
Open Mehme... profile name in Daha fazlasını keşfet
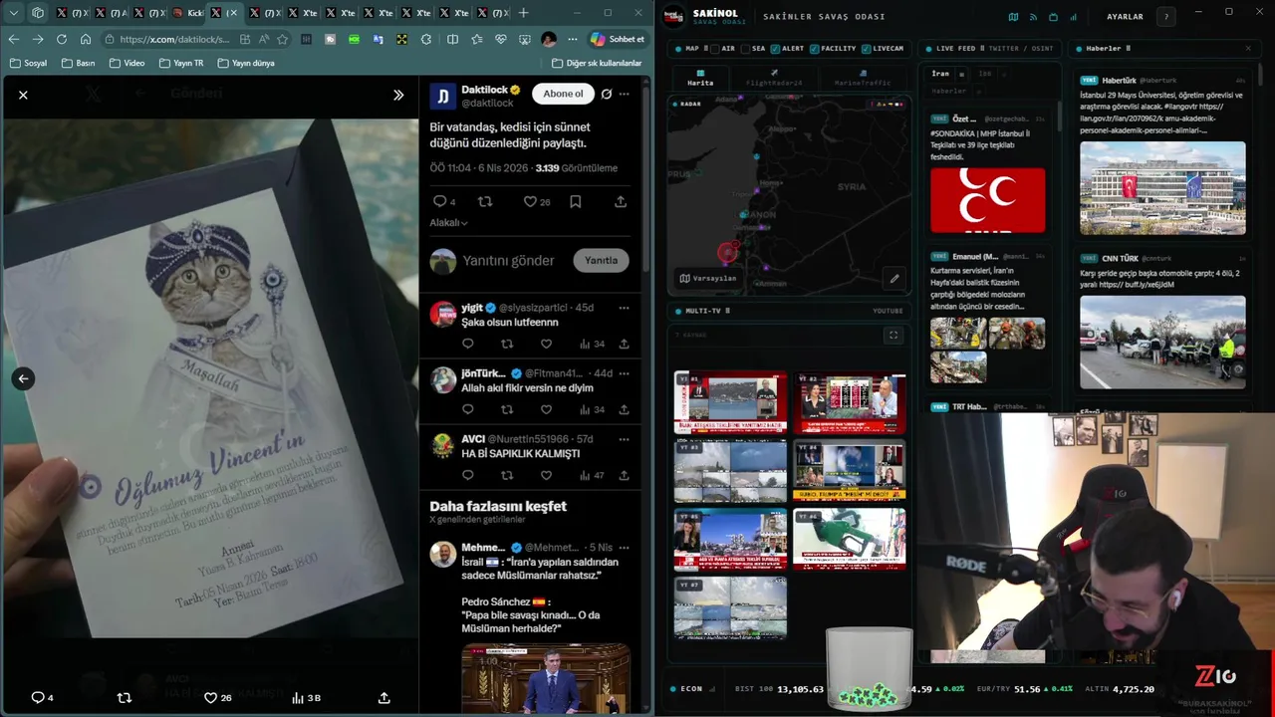pos(483,548)
